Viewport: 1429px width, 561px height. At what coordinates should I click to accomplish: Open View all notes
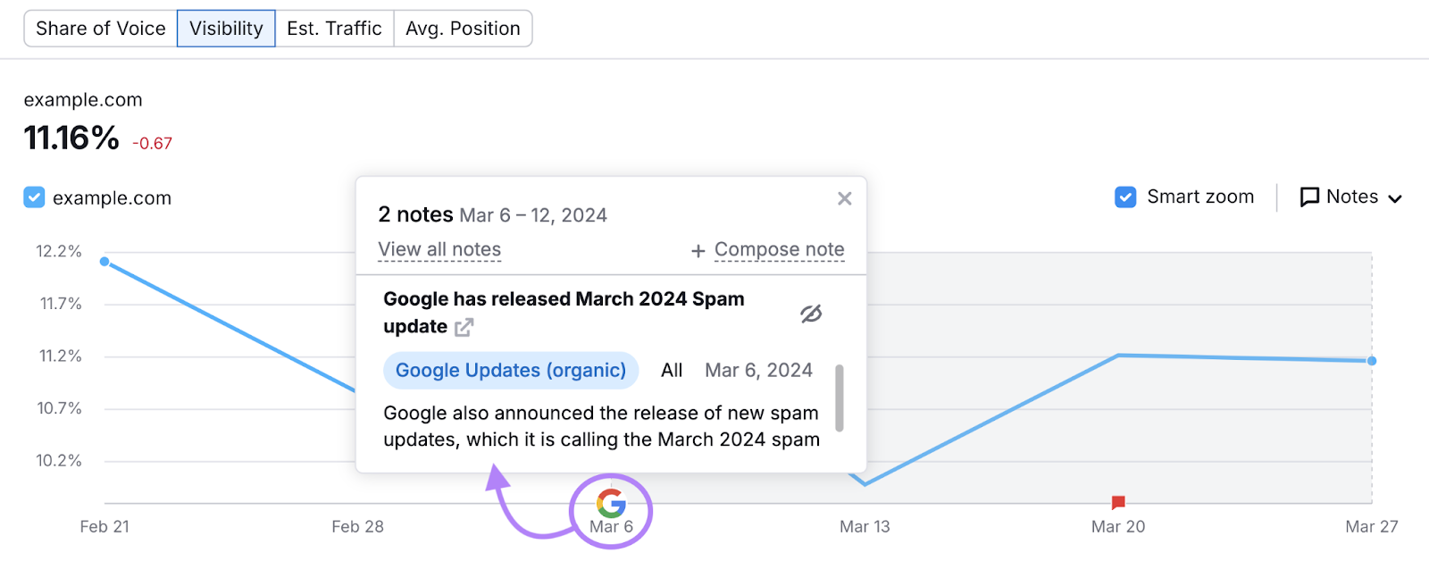click(x=439, y=249)
